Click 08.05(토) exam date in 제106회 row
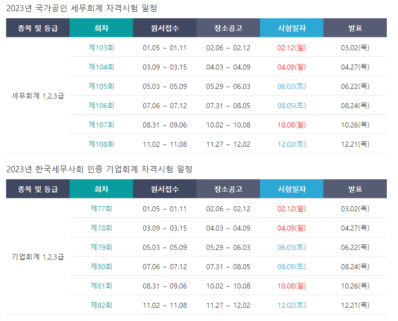Image resolution: width=398 pixels, height=321 pixels. pyautogui.click(x=291, y=106)
